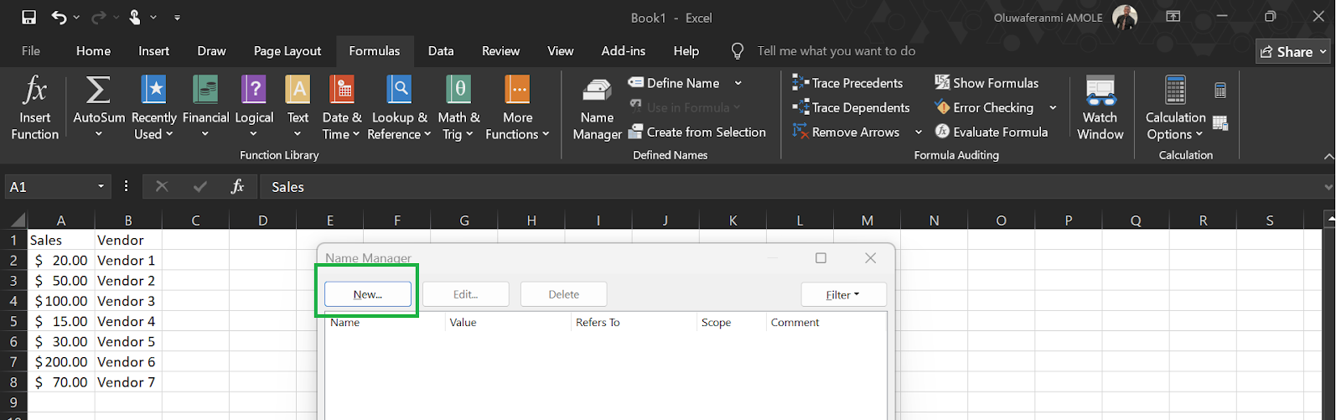Click formula bar Insert Function fx
The image size is (1341, 420).
pos(237,186)
